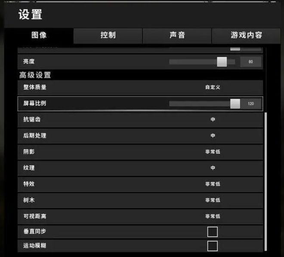Screen dimensions: 284x257
Task: Open the 声音 settings tab
Action: (177, 35)
